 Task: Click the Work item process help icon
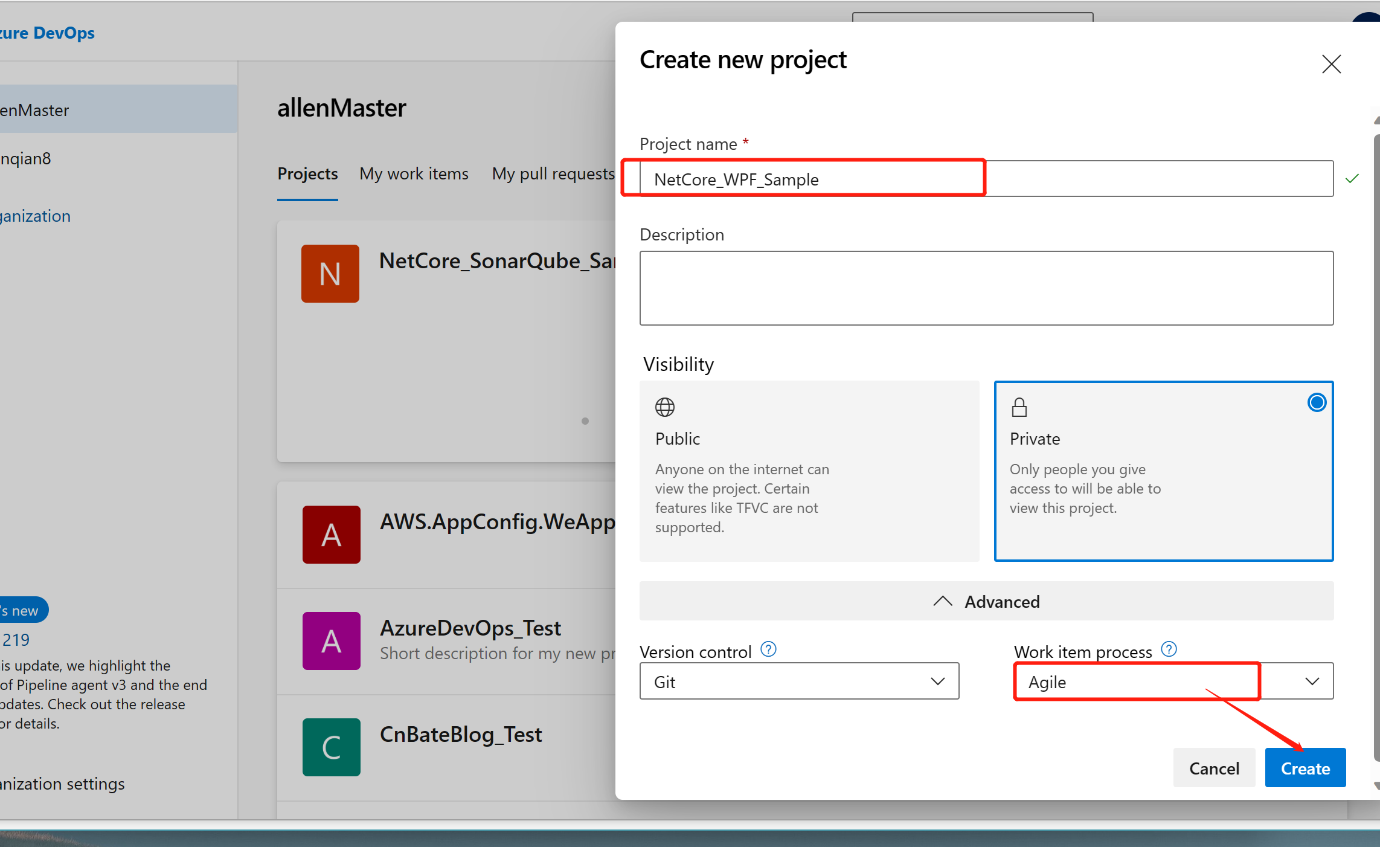click(x=1169, y=649)
